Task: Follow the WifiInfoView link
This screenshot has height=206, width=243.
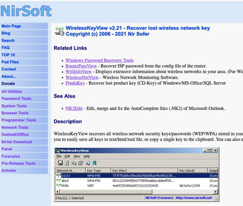Action: [78, 72]
